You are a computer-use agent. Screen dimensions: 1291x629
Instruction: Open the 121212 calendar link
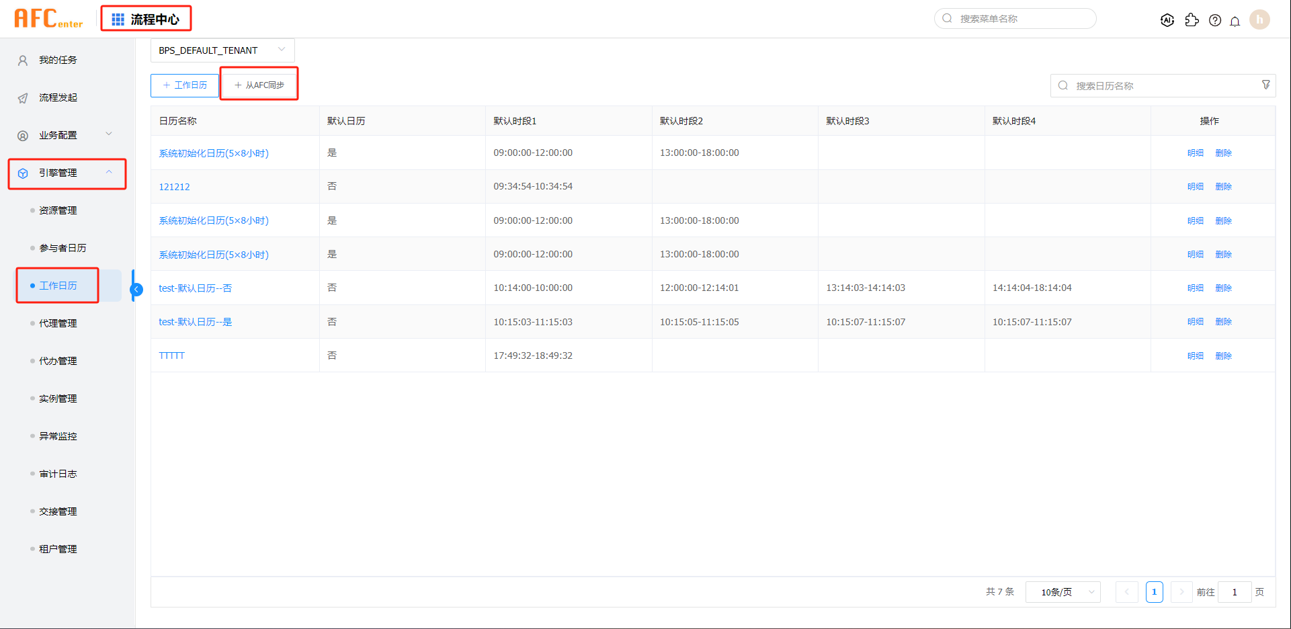[174, 187]
